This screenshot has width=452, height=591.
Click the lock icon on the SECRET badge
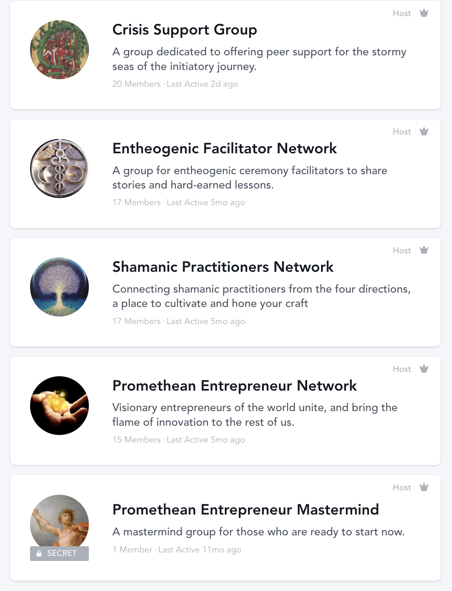coord(39,553)
